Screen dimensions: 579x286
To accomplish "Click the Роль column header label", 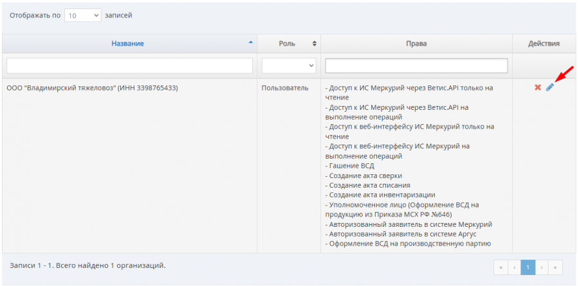I will pyautogui.click(x=287, y=44).
